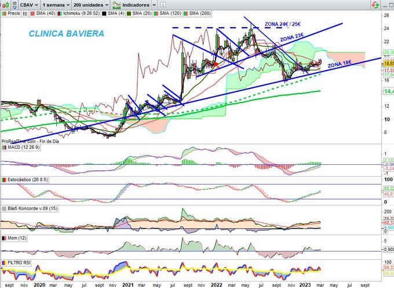
Task: Click the red swatch of SMA (40)
Action: [32, 13]
